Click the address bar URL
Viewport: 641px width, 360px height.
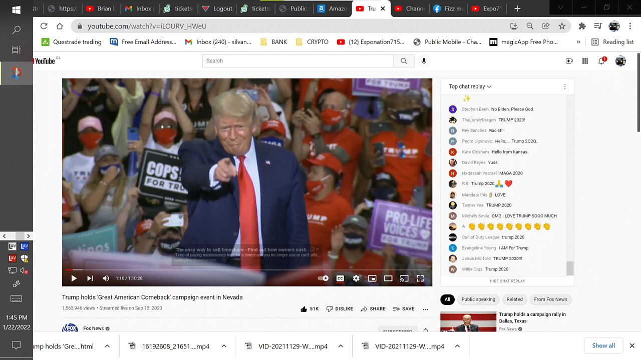[x=147, y=26]
